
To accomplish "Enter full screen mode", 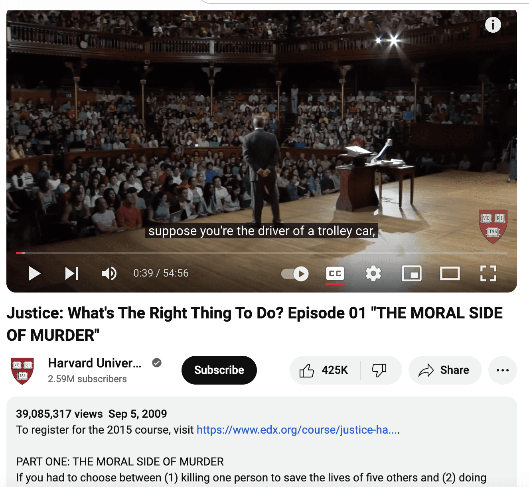I will (488, 274).
